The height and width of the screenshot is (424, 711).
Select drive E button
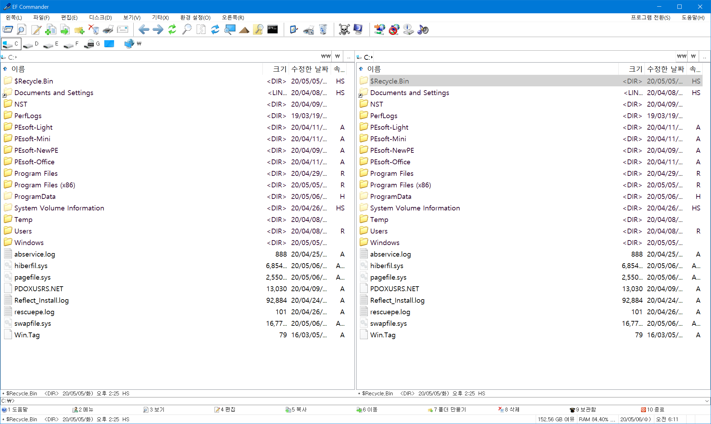52,44
